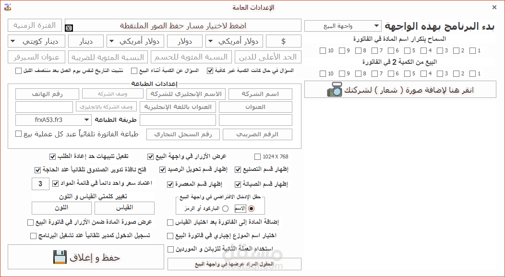Toggle إظهار قسم المعصرة checkbox
505x277 pixels.
pyautogui.click(x=170, y=184)
